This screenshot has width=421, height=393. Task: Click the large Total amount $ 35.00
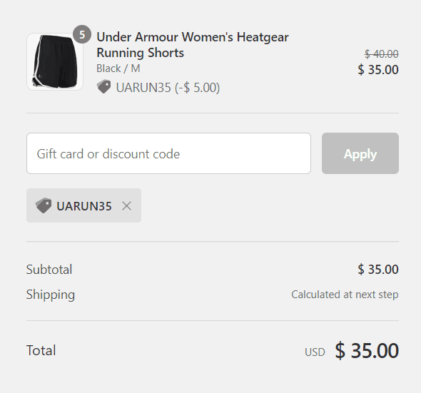tap(367, 351)
